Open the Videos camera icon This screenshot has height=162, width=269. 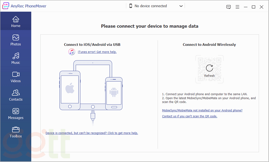[x=15, y=74]
